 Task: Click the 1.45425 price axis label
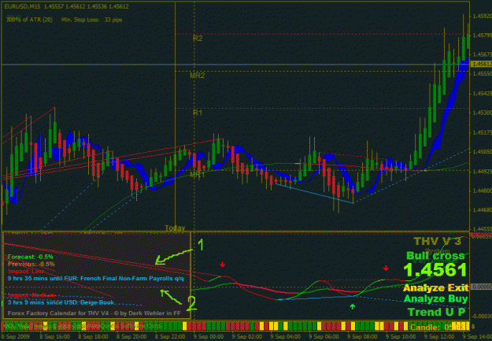click(483, 93)
